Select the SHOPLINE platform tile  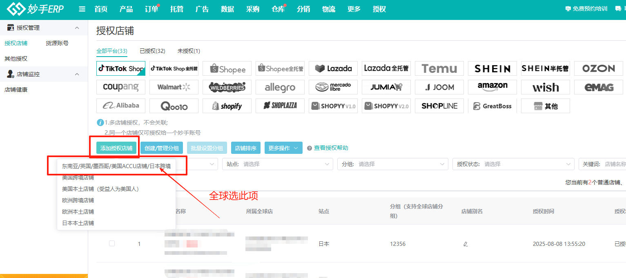439,106
